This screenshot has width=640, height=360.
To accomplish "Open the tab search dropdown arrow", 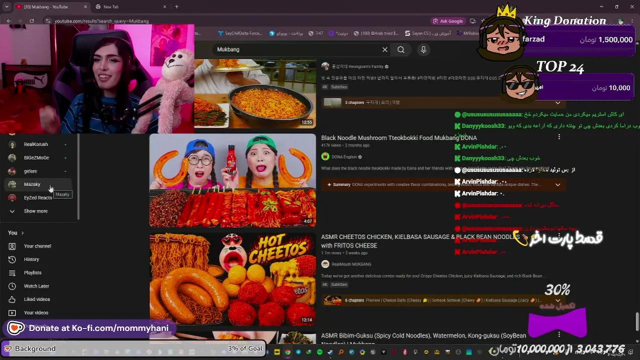I will [x=6, y=7].
